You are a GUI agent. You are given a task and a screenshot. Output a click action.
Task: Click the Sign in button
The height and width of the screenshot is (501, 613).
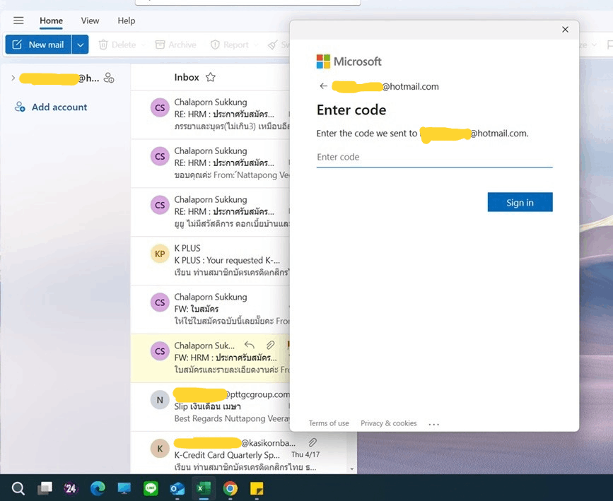[x=520, y=202]
